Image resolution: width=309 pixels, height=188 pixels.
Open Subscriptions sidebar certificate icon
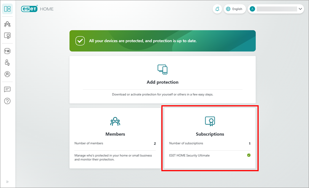(x=7, y=36)
